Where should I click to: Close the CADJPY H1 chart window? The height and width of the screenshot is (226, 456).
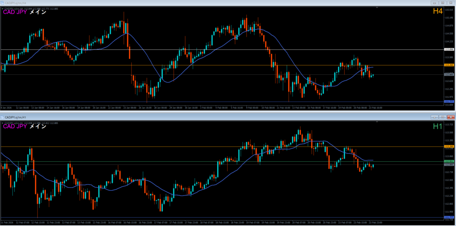pos(451,117)
